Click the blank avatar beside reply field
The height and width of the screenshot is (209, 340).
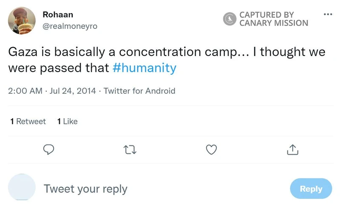22,187
